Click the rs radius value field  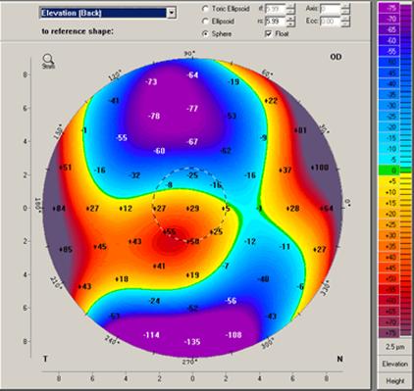(276, 22)
